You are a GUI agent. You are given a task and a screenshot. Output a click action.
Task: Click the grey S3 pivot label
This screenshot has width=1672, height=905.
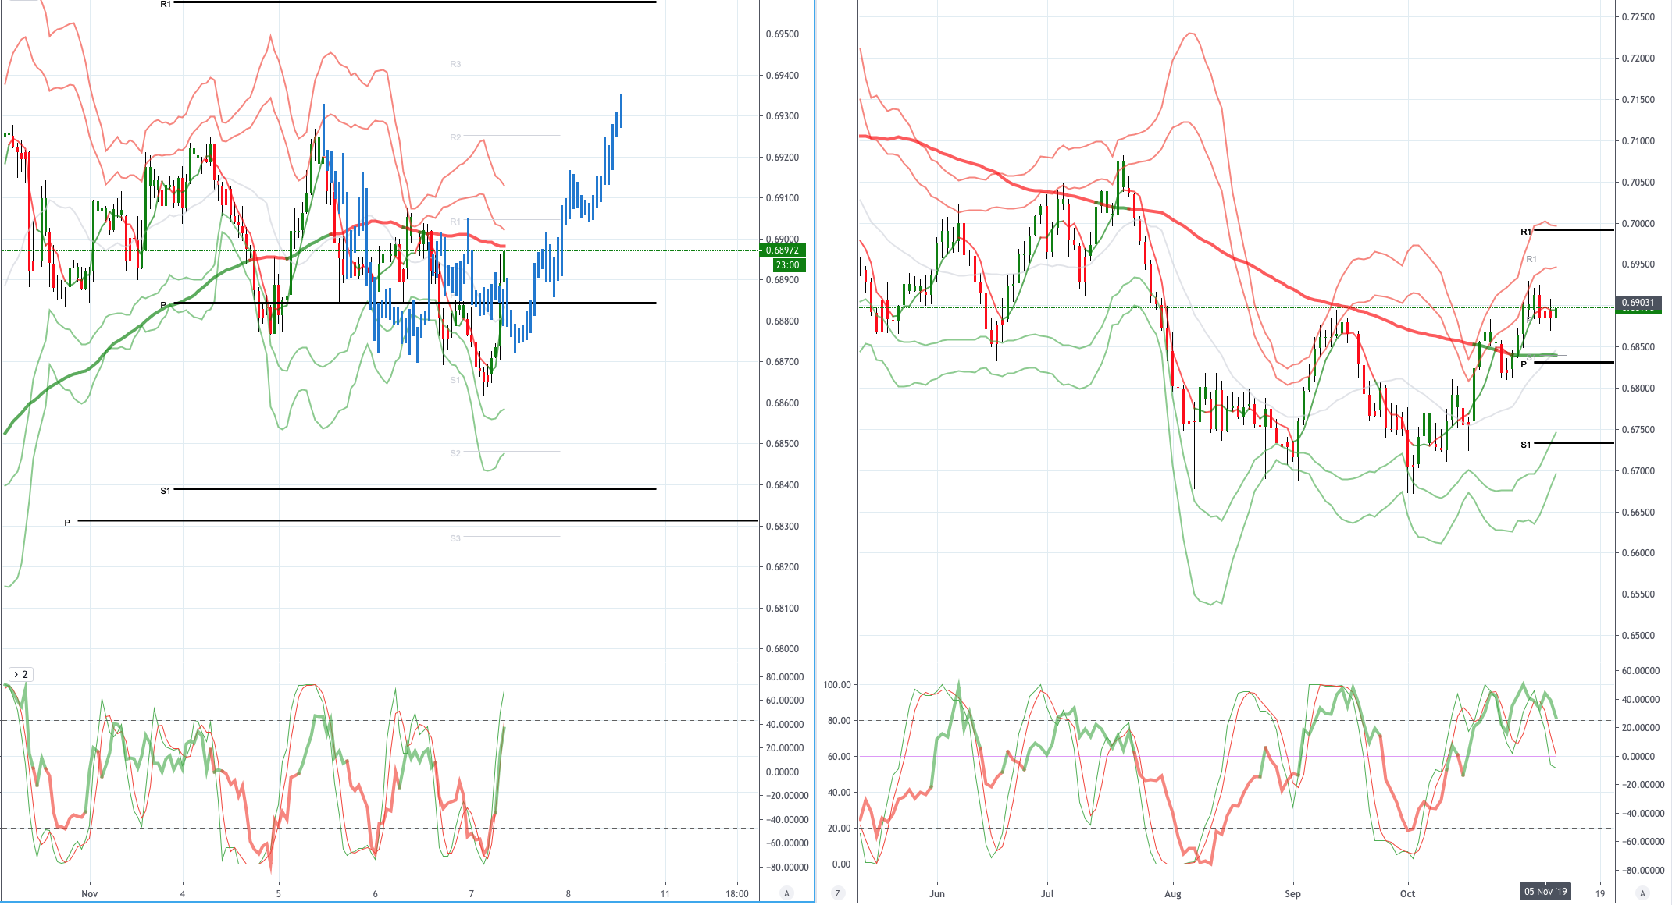click(x=455, y=538)
